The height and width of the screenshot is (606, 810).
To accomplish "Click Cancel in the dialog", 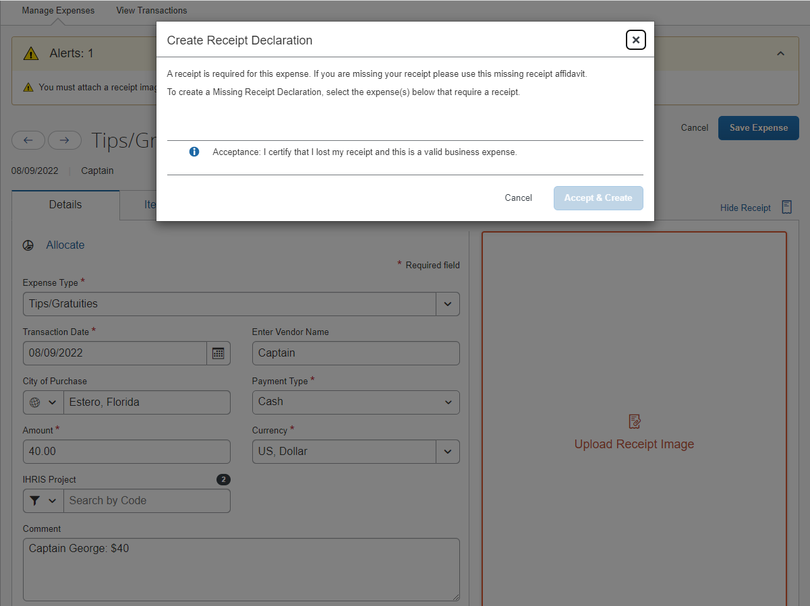I will tap(518, 198).
